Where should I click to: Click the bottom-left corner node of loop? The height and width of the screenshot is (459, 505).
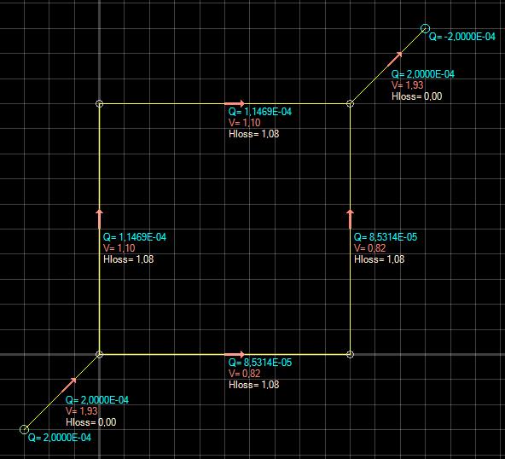[x=100, y=354]
